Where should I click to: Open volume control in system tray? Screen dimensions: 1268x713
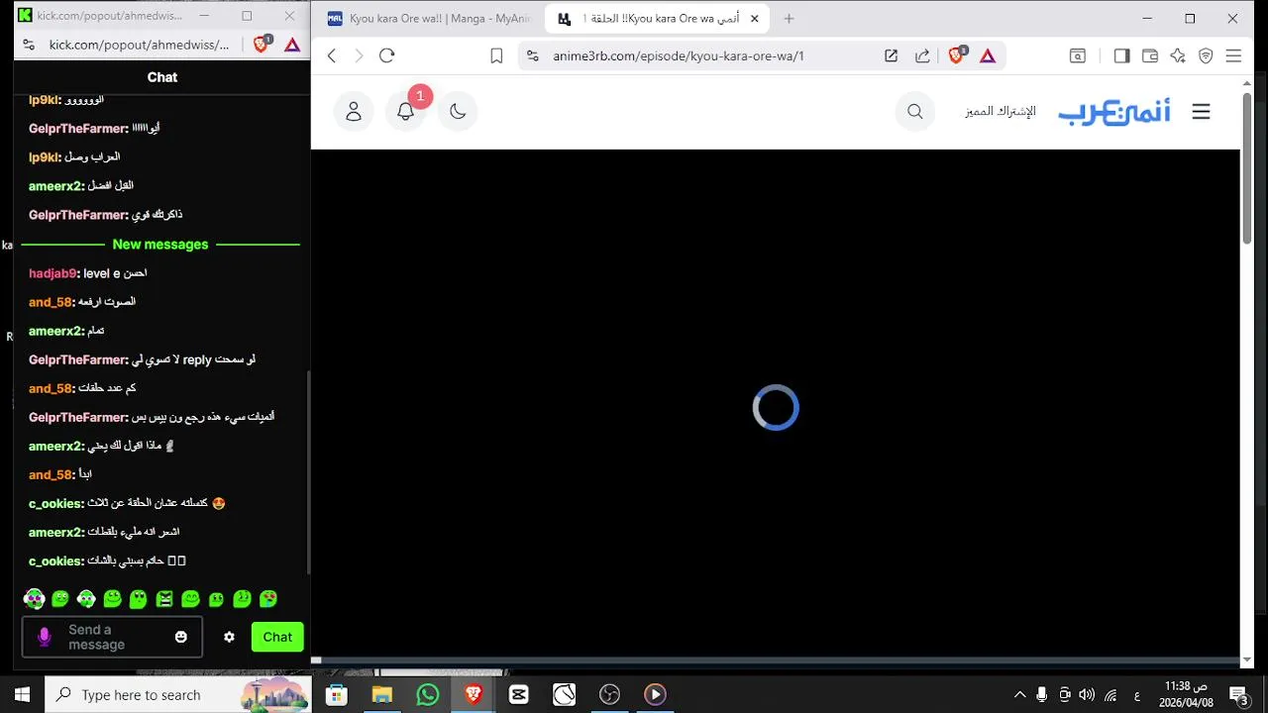(x=1087, y=694)
